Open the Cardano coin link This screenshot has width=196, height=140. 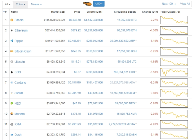click(x=20, y=83)
